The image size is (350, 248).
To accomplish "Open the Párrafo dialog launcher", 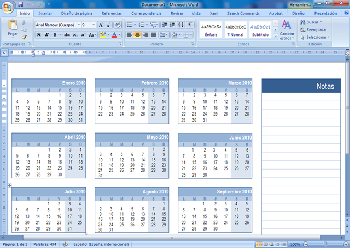I will tap(192, 44).
